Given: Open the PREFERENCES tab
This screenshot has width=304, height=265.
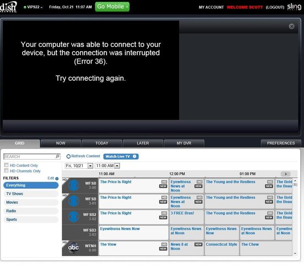Looking at the screenshot, I should 281,143.
